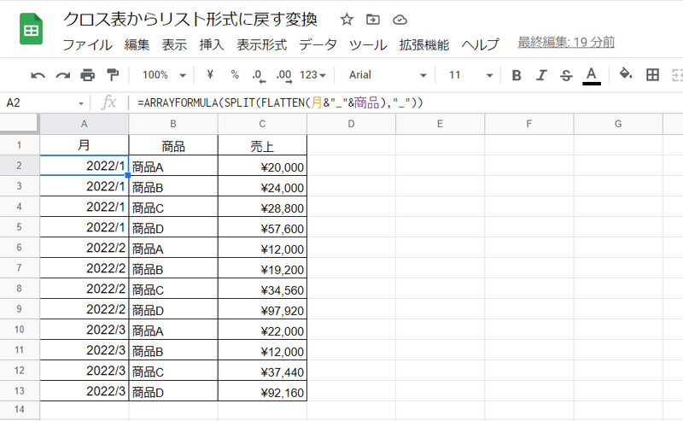This screenshot has height=421, width=683.
Task: Select the cell showing ¥34,560
Action: (x=262, y=289)
